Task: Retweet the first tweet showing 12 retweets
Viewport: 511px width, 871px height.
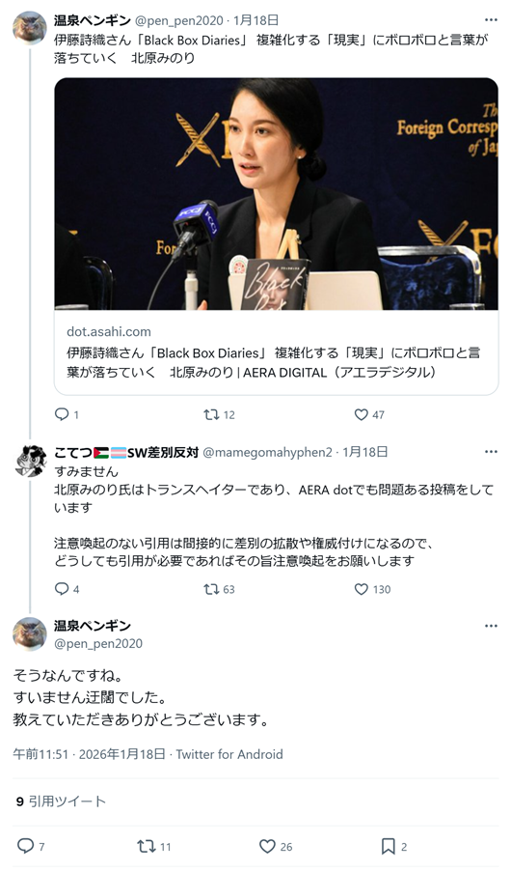Action: pos(219,414)
